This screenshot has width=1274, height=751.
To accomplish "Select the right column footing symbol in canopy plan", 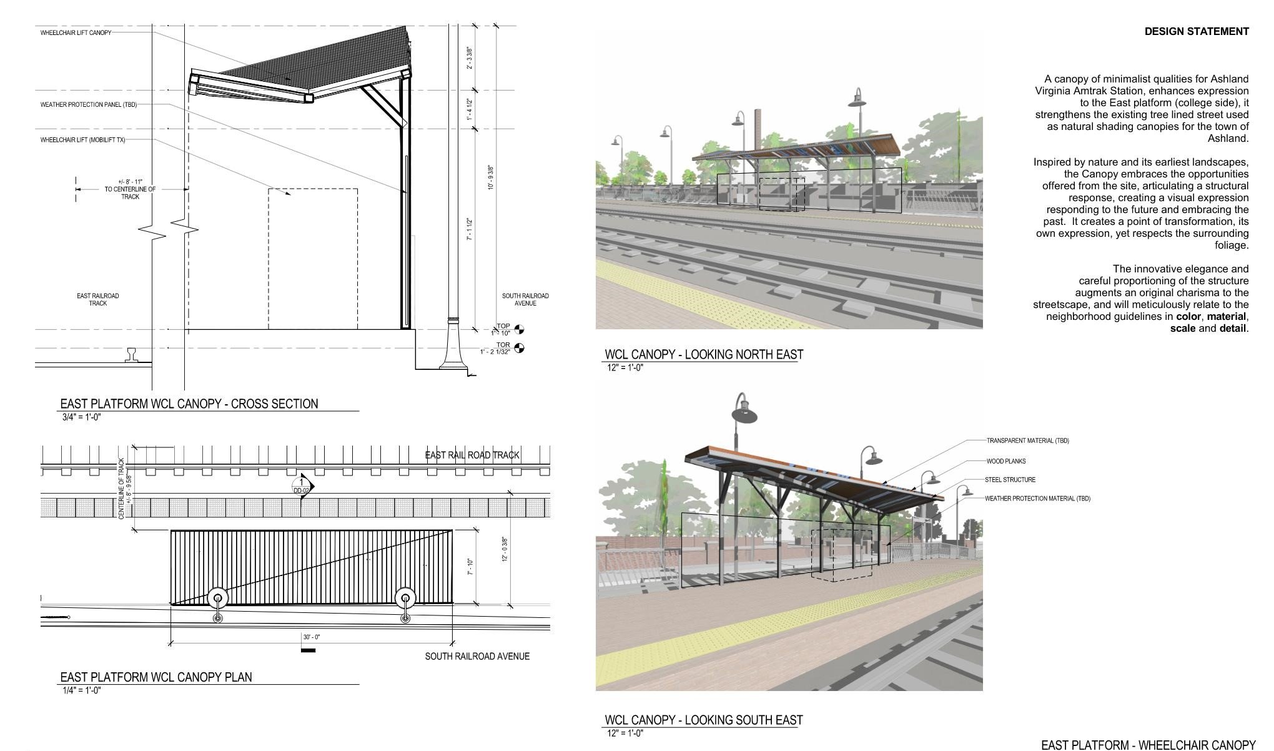I will (x=406, y=597).
